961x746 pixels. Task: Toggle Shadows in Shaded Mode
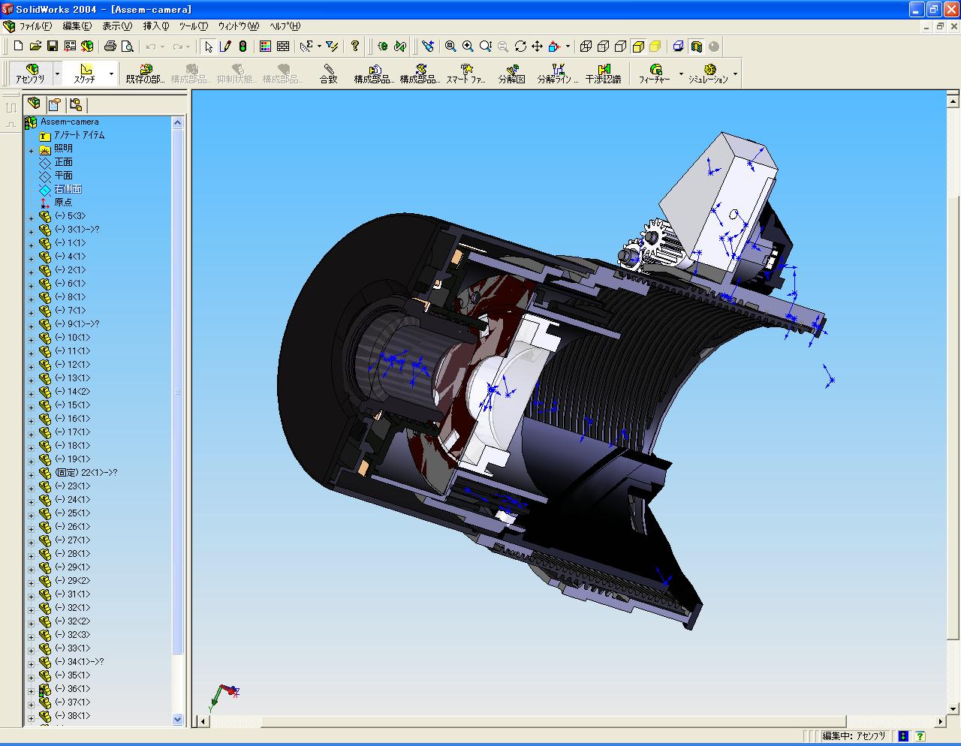679,47
